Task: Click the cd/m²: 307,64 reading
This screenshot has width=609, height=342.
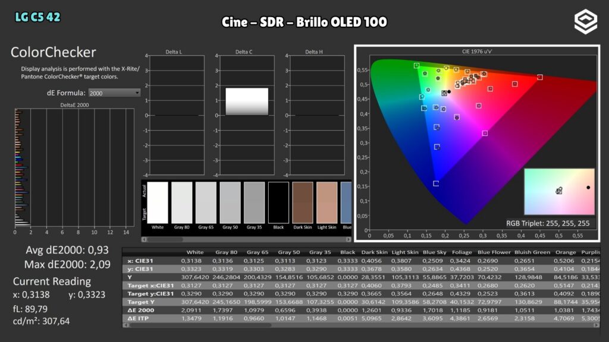Action: (41, 321)
